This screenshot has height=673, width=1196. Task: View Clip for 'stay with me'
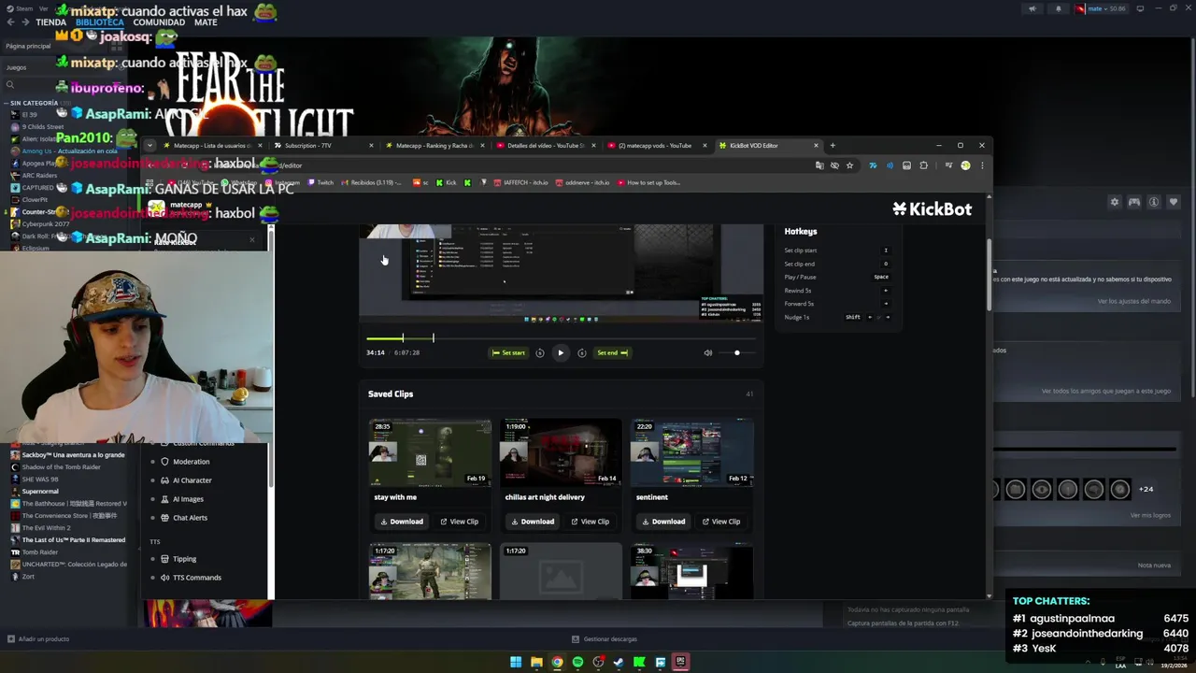pos(460,522)
